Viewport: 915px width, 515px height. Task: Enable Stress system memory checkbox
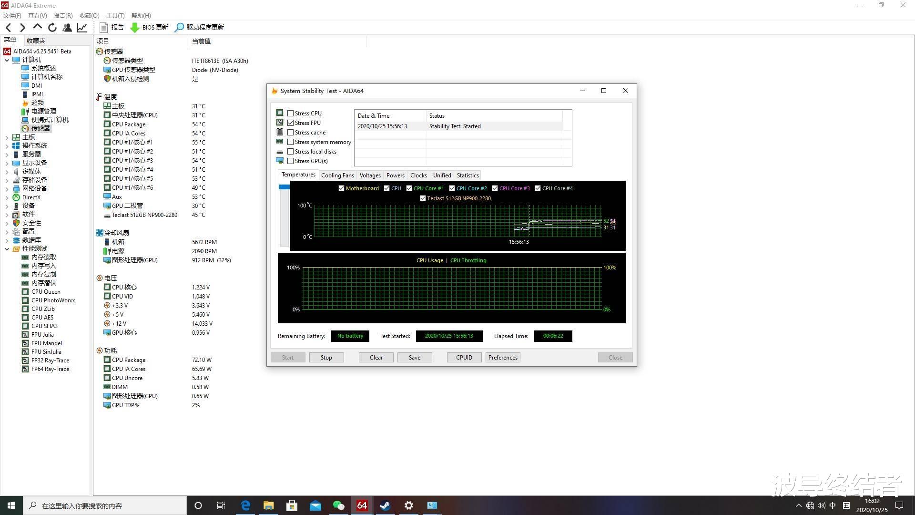pos(290,142)
